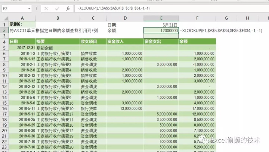Click the Cancel (X) icon in formula bar
269x152 pixels.
pos(46,9)
